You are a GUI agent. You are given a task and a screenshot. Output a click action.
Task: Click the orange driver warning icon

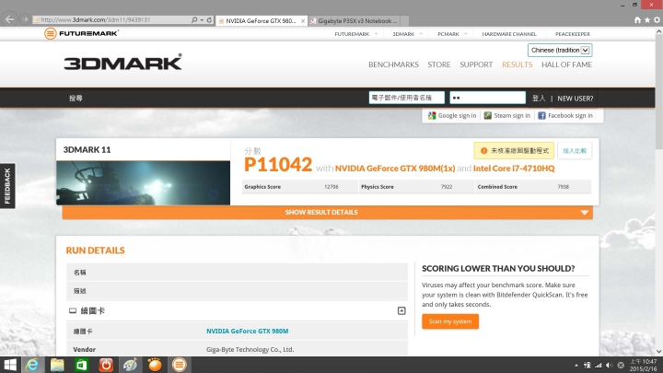click(x=484, y=150)
